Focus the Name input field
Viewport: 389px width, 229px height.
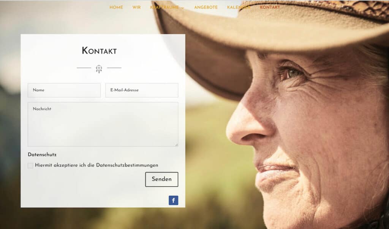pos(64,90)
